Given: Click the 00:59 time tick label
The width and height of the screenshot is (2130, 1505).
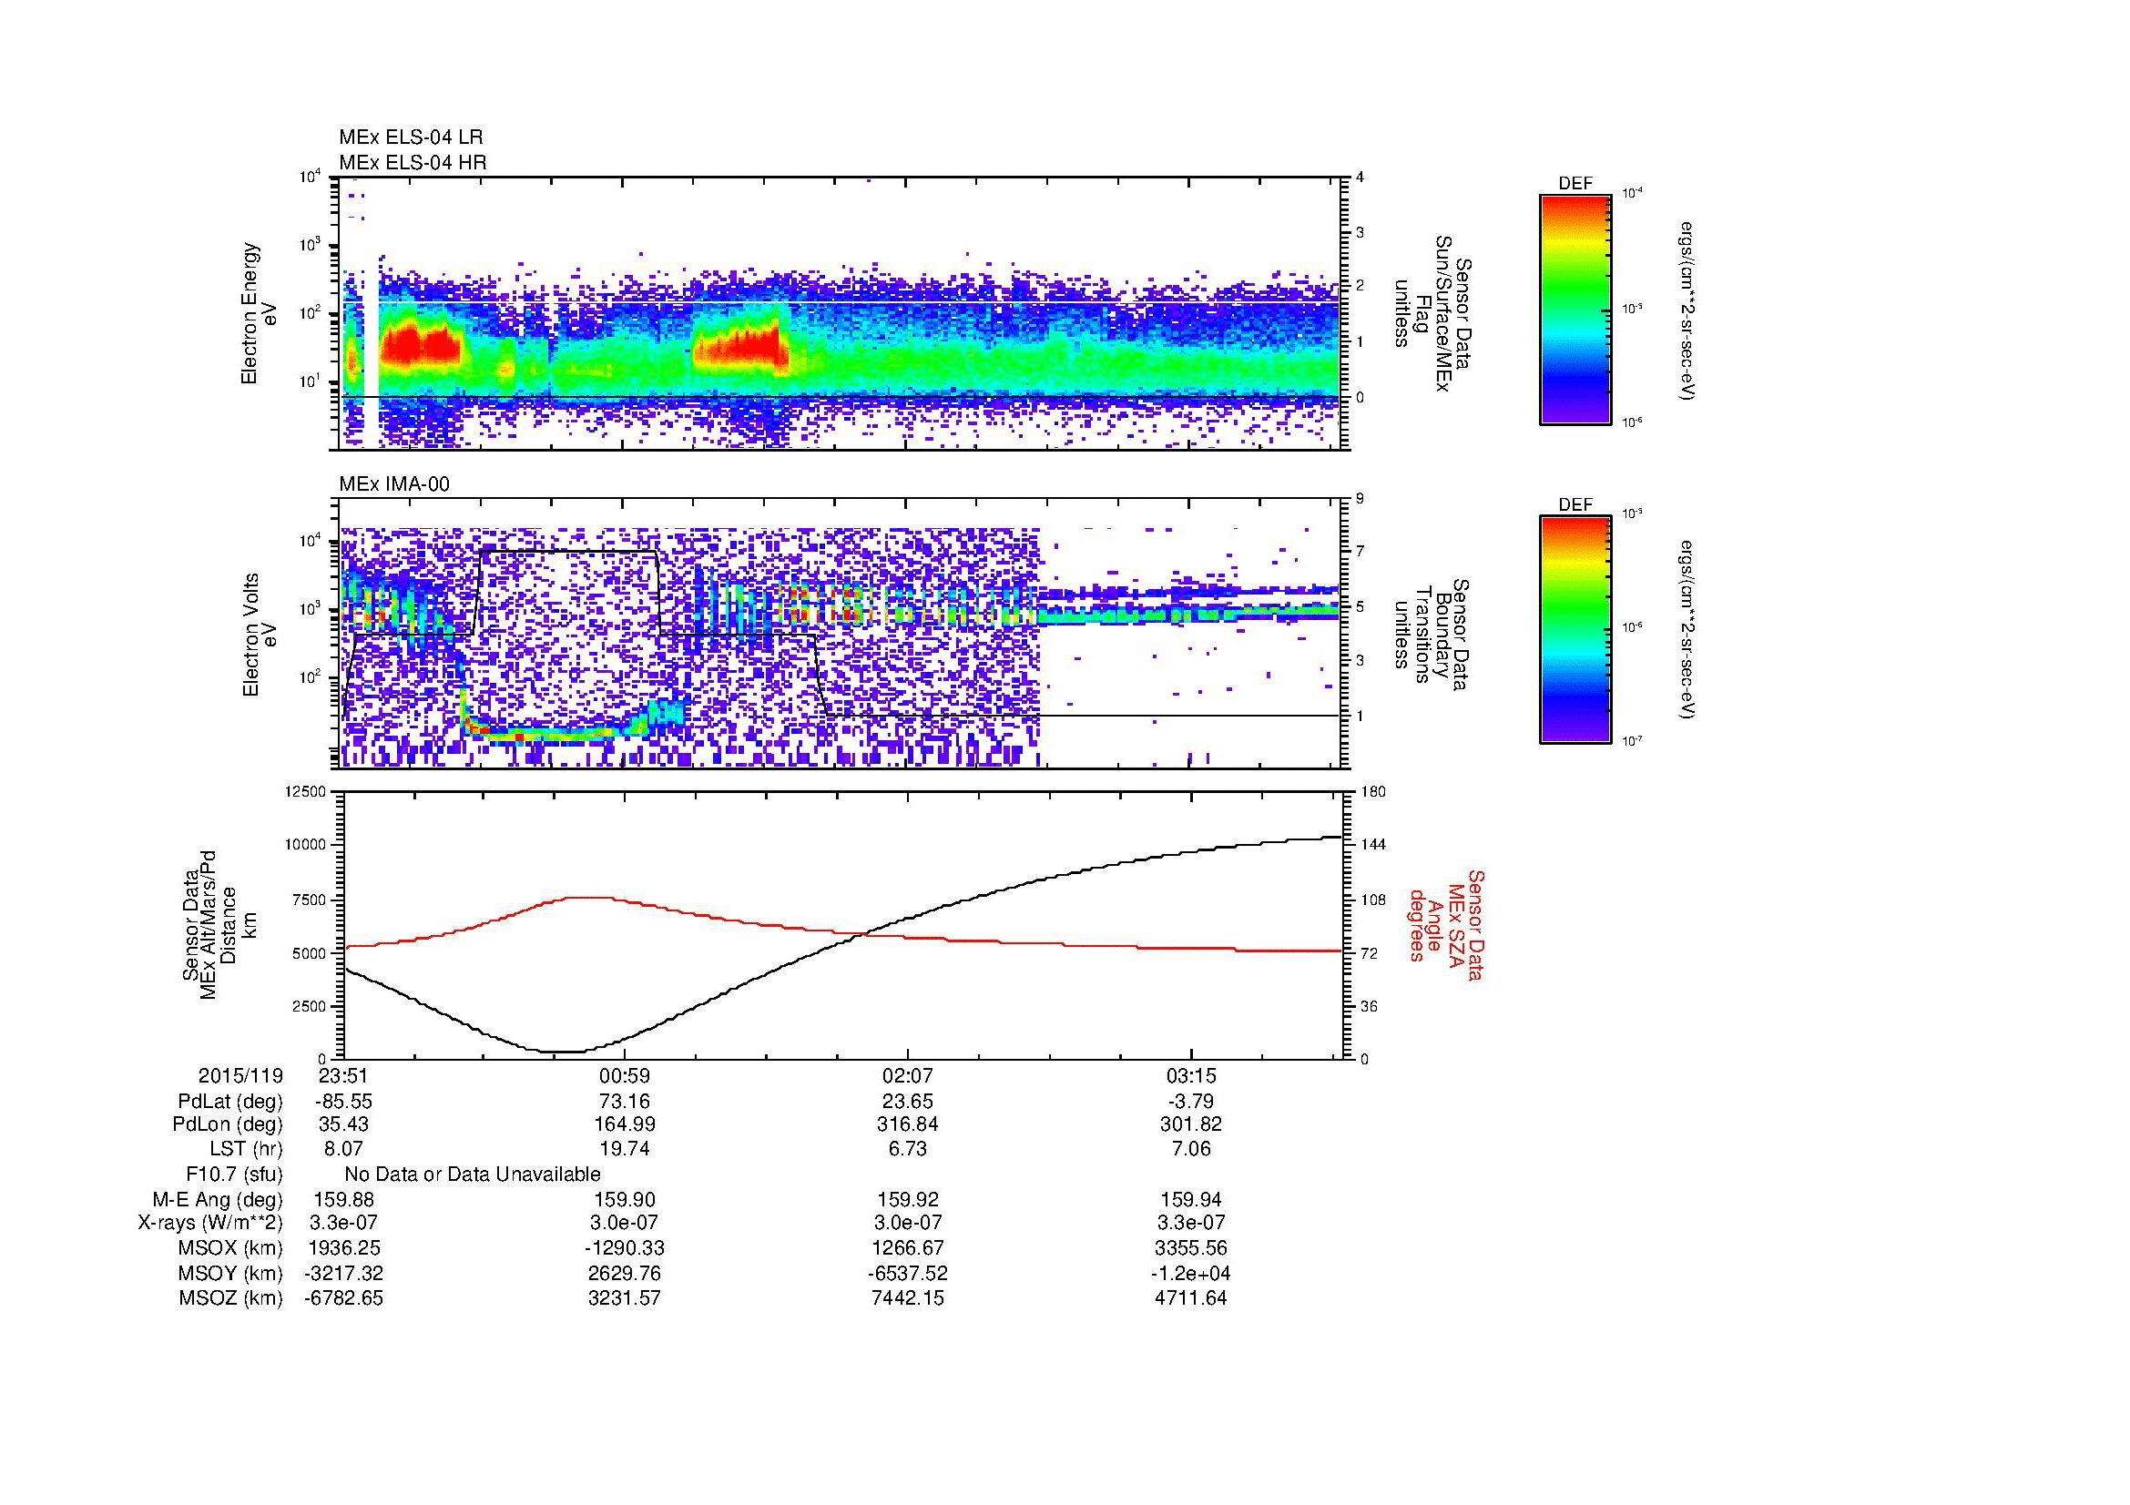Looking at the screenshot, I should pos(625,1076).
